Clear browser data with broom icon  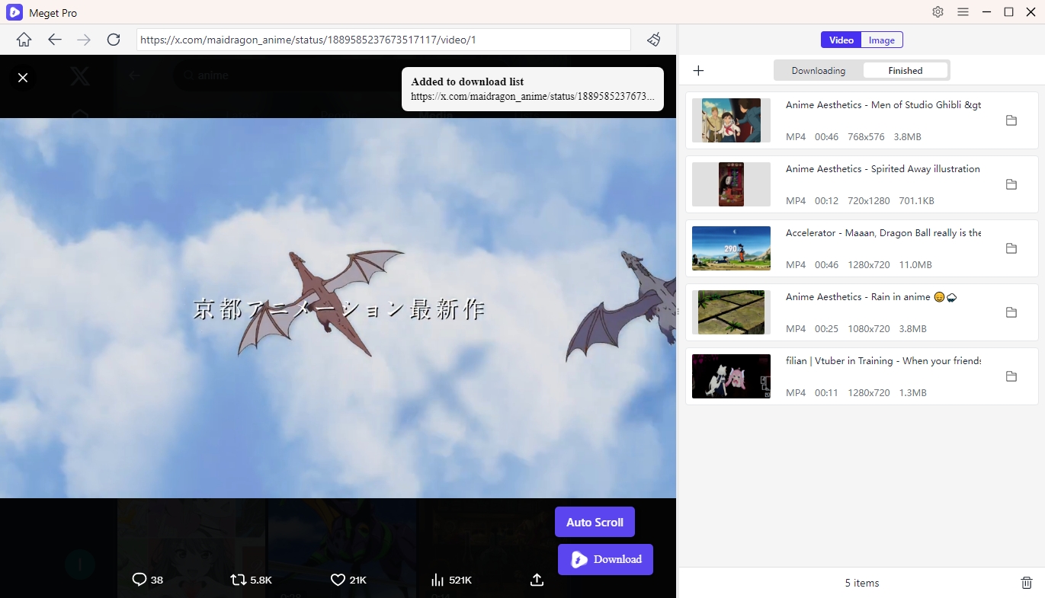click(x=654, y=40)
